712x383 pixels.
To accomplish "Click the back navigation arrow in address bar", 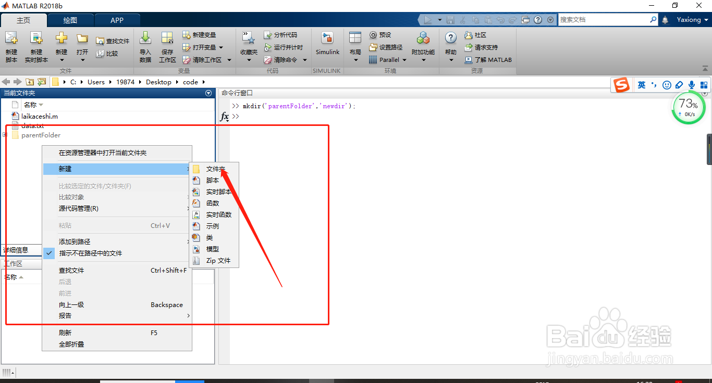I will (x=6, y=82).
